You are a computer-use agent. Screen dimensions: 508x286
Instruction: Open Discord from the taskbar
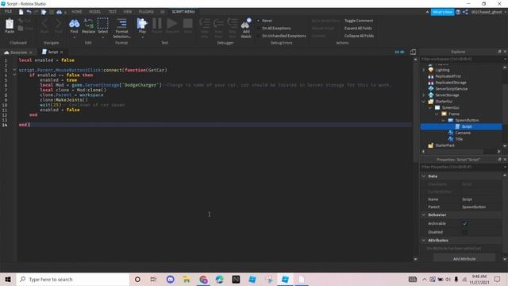point(171,279)
